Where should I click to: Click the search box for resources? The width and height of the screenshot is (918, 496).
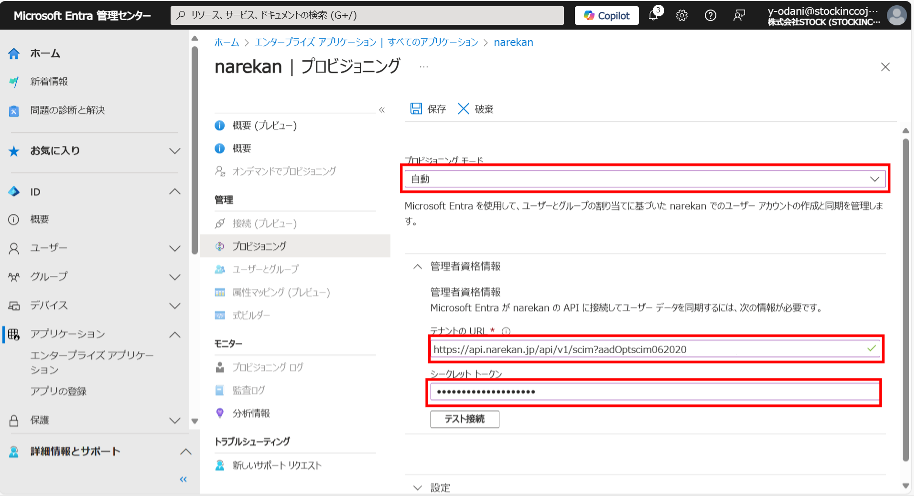pos(367,15)
